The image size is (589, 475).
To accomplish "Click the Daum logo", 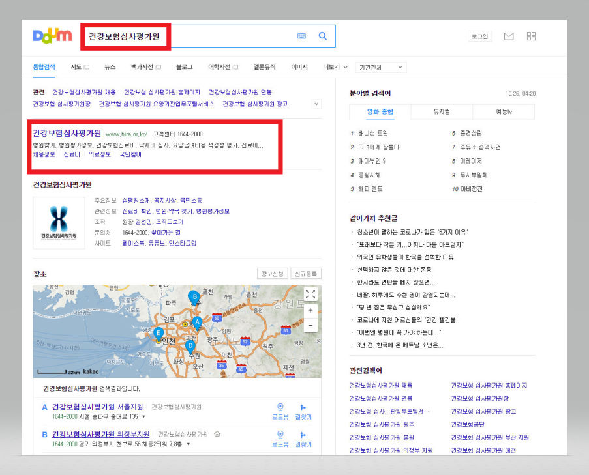I will 52,36.
